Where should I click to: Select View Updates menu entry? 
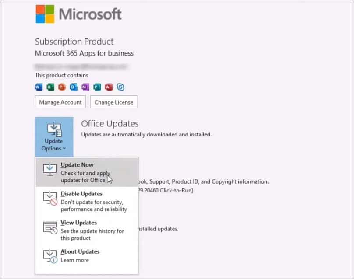click(x=87, y=230)
